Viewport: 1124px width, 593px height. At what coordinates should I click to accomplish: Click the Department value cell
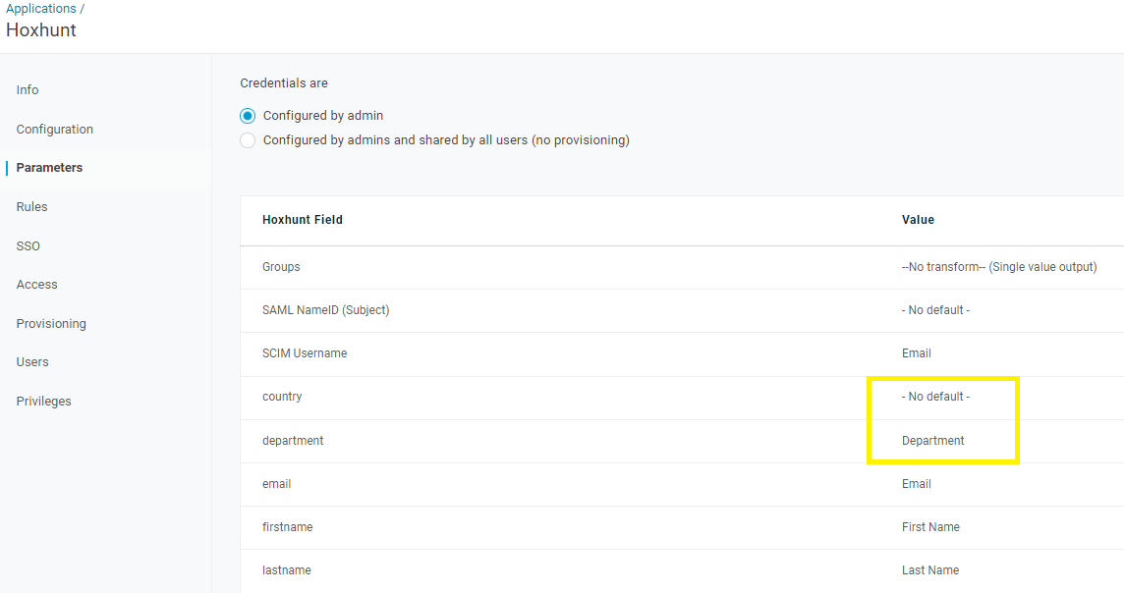pos(932,441)
